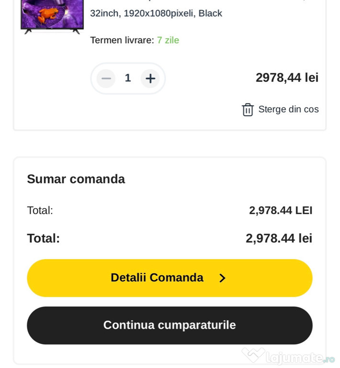Click the trash can icon

pos(248,110)
